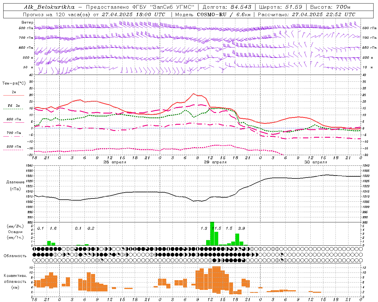Click the '0.2' three-hour precipitation value
Screen dimensions: 378x302
[x=91, y=229]
